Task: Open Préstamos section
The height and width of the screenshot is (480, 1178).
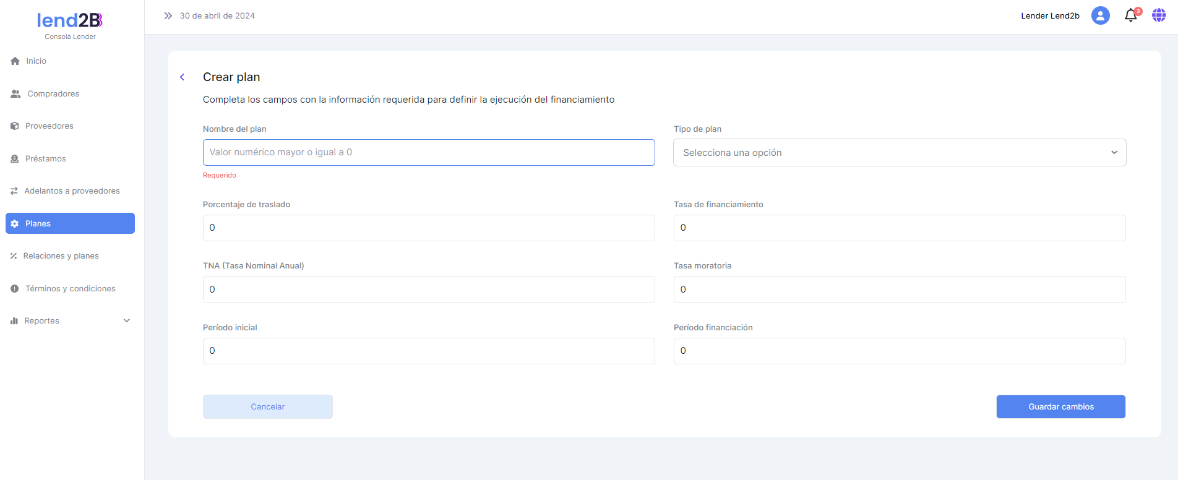Action: pyautogui.click(x=45, y=159)
